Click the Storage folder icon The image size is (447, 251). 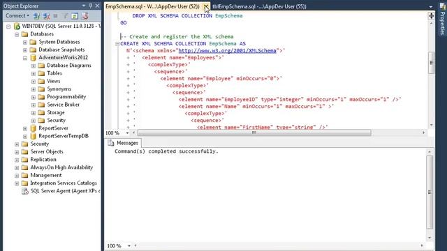(41, 112)
